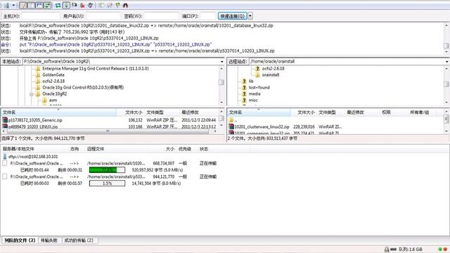This screenshot has width=450, height=253.
Task: Select the asm subfolder
Action: click(x=53, y=100)
